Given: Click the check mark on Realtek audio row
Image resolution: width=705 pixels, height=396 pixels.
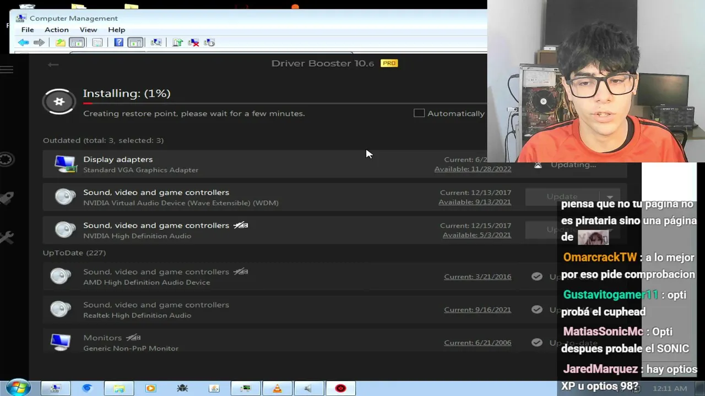Looking at the screenshot, I should click(x=537, y=310).
